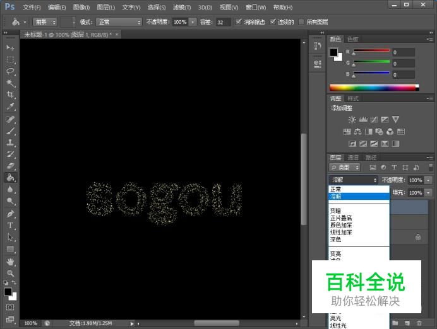Select the History Brush tool

click(x=10, y=154)
